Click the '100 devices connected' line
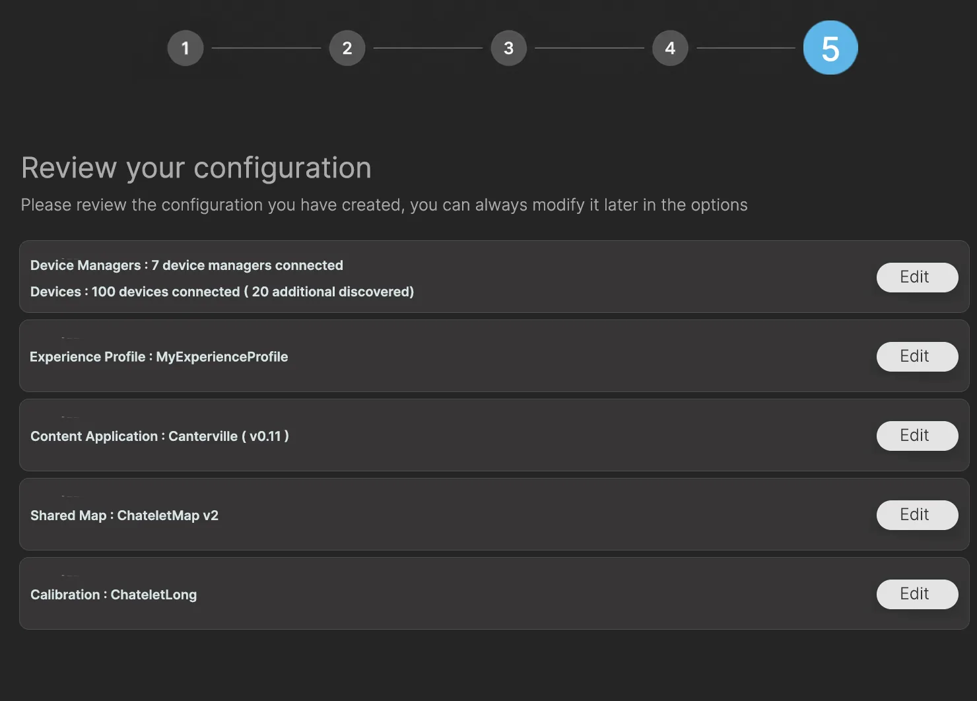This screenshot has width=977, height=701. (222, 292)
